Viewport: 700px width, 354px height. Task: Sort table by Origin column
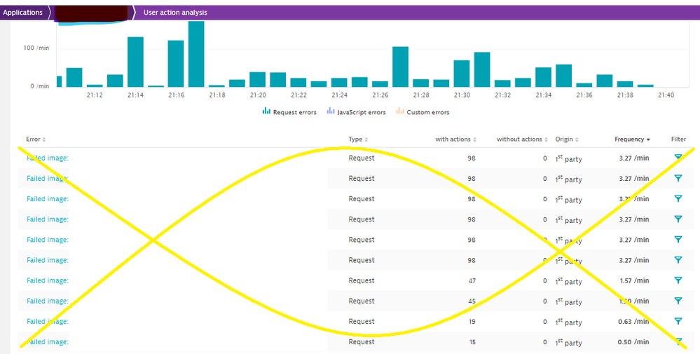coord(567,139)
